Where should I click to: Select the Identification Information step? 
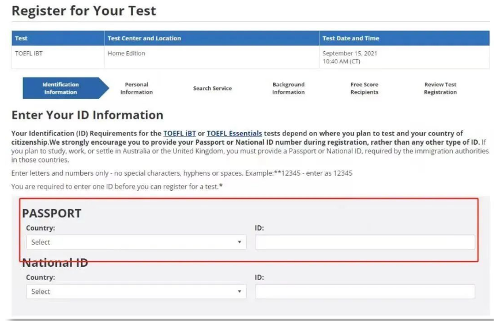click(66, 88)
